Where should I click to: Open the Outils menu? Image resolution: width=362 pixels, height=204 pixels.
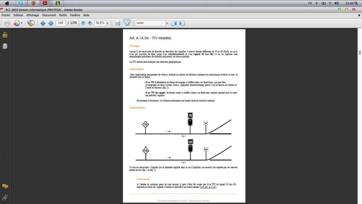click(63, 15)
